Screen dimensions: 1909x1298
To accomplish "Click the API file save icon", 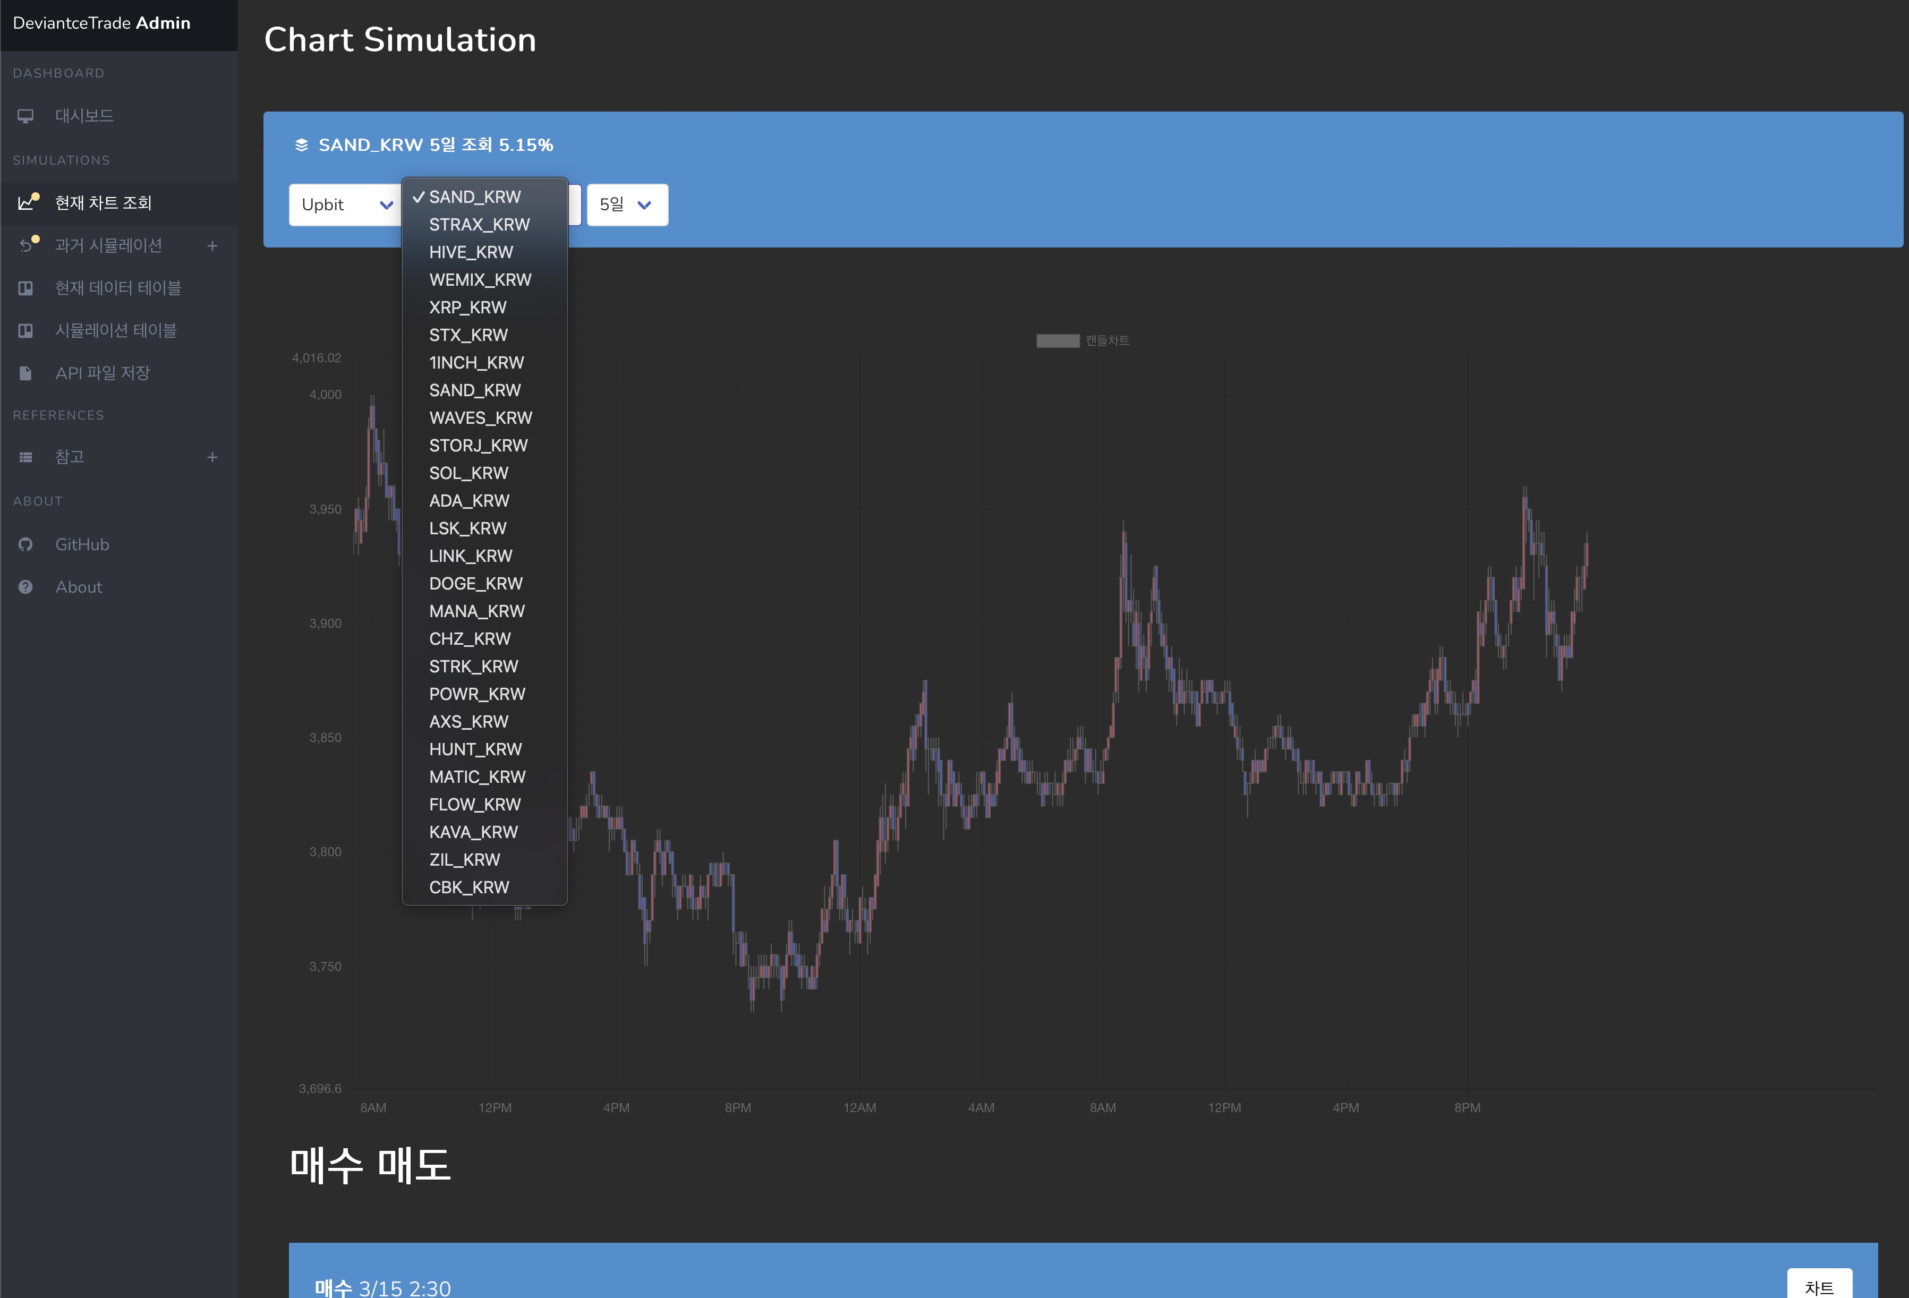I will point(25,373).
